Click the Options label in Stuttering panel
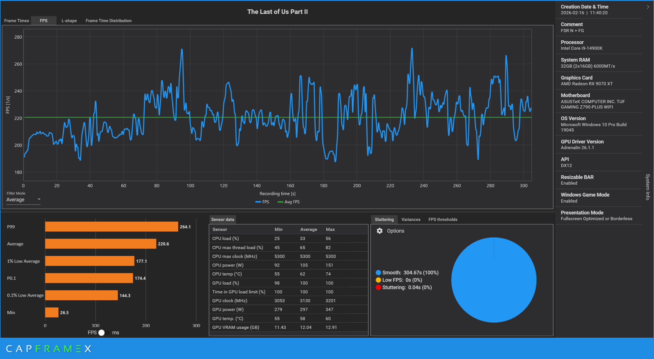Screen dimensions: 654x359 395,231
